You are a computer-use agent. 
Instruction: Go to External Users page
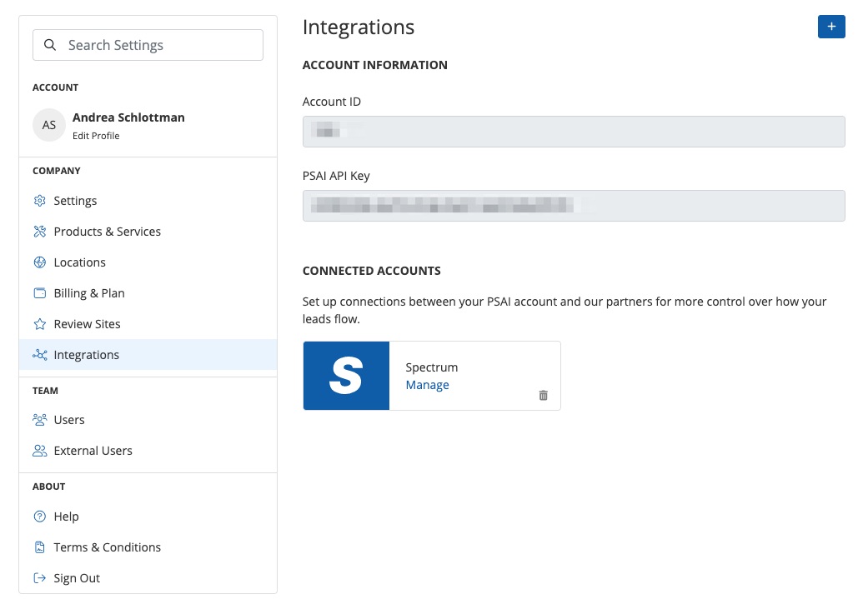[x=93, y=451]
